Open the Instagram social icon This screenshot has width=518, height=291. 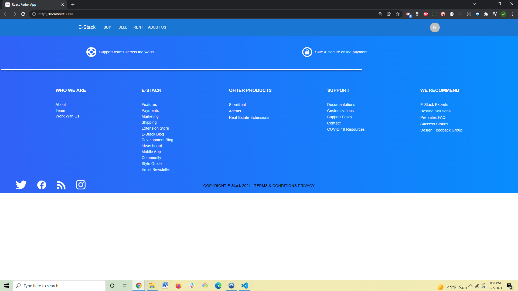click(x=81, y=185)
